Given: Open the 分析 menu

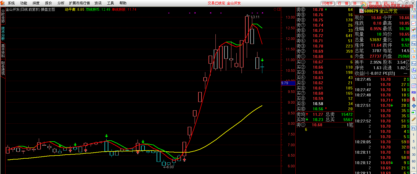Looking at the screenshot, I should tap(61, 3).
